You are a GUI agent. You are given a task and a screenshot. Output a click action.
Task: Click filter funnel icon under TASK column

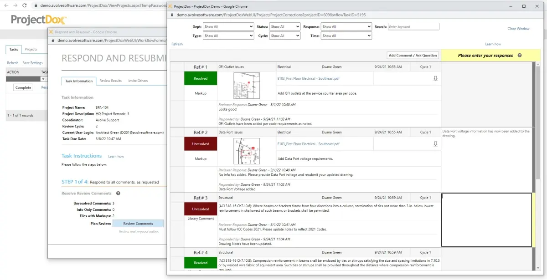tap(43, 79)
